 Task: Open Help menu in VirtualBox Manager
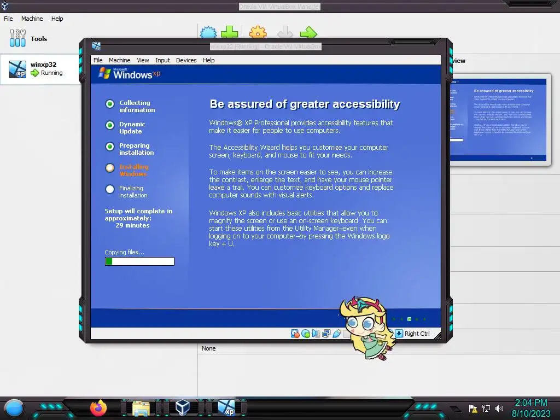click(x=57, y=19)
